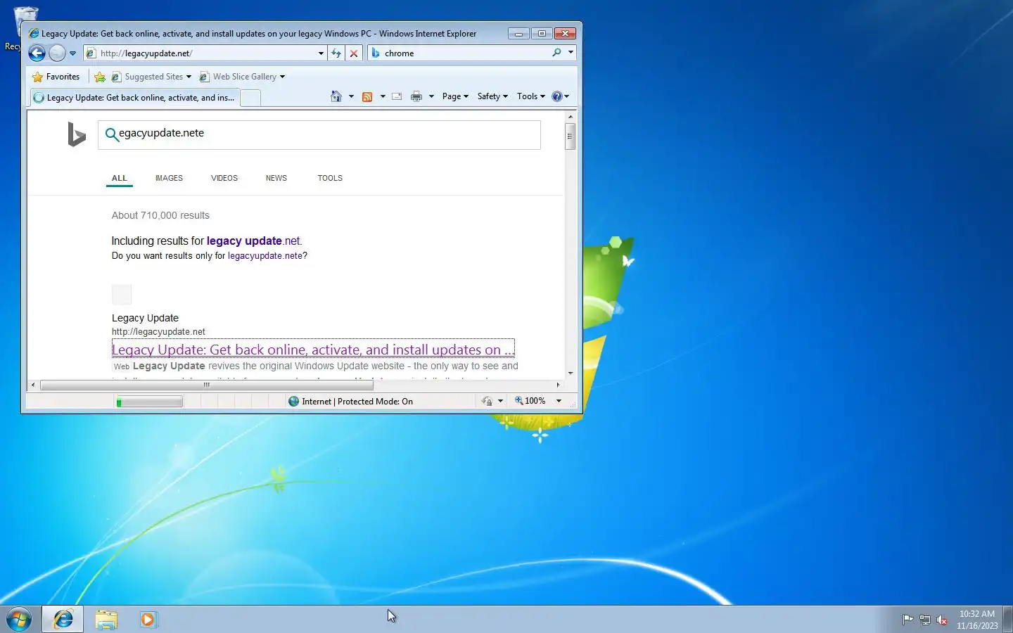
Task: Click the Print icon
Action: click(x=416, y=96)
